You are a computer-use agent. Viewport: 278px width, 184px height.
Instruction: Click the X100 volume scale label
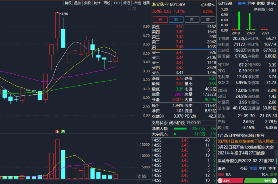(142, 177)
